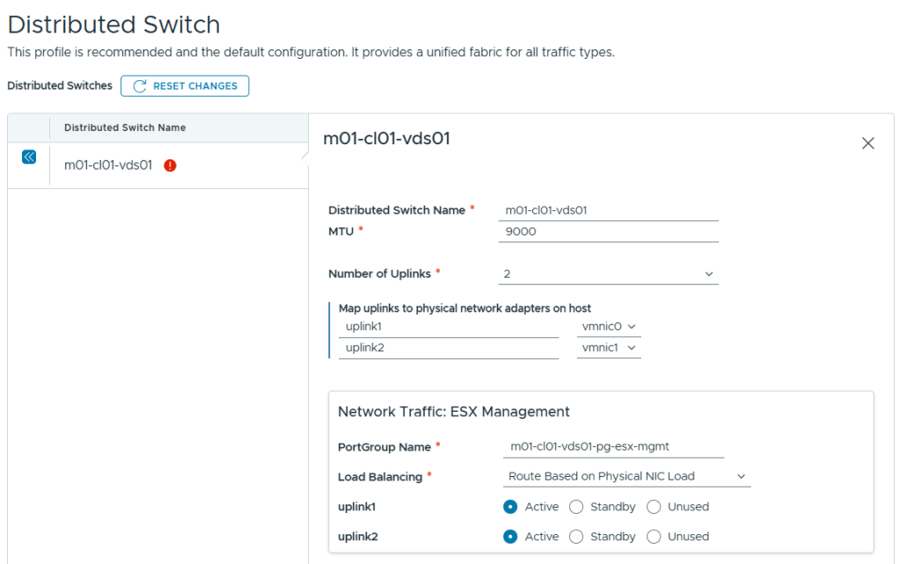
Task: Edit the Distributed Switch Name field
Action: tap(608, 210)
